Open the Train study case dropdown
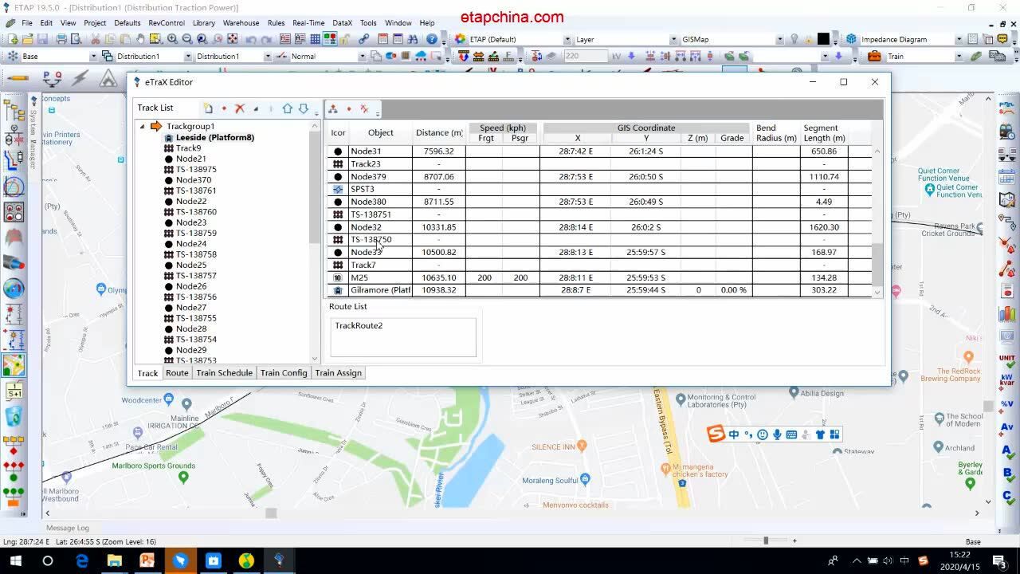1020x574 pixels. 959,56
